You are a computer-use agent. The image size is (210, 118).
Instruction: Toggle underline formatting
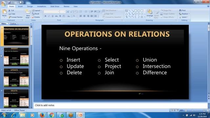[52, 16]
